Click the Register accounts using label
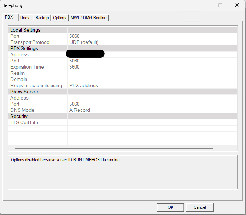 click(36, 86)
